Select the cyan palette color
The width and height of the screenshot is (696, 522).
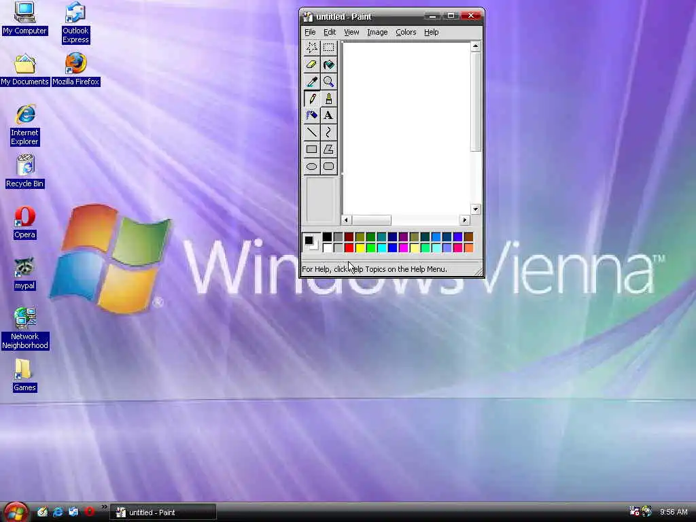(382, 247)
